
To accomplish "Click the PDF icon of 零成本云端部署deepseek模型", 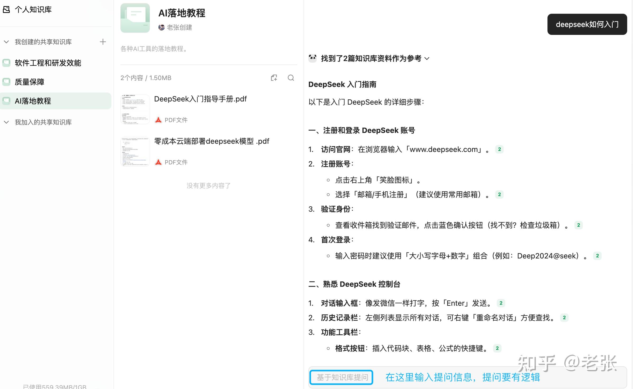I will tap(158, 162).
